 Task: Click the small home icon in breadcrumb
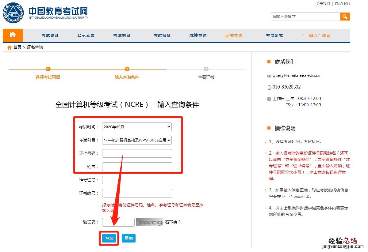click(x=9, y=47)
